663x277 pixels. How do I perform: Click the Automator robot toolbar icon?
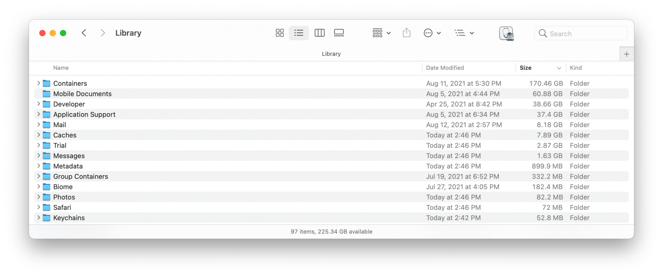tap(506, 33)
